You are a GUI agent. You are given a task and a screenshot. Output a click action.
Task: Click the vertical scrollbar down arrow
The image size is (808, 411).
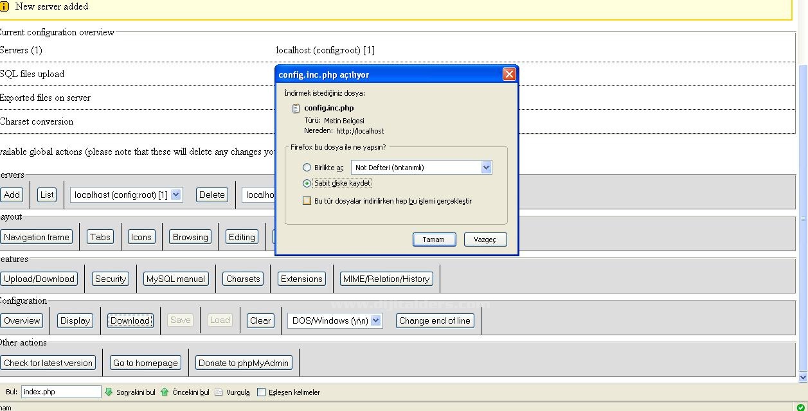click(802, 378)
